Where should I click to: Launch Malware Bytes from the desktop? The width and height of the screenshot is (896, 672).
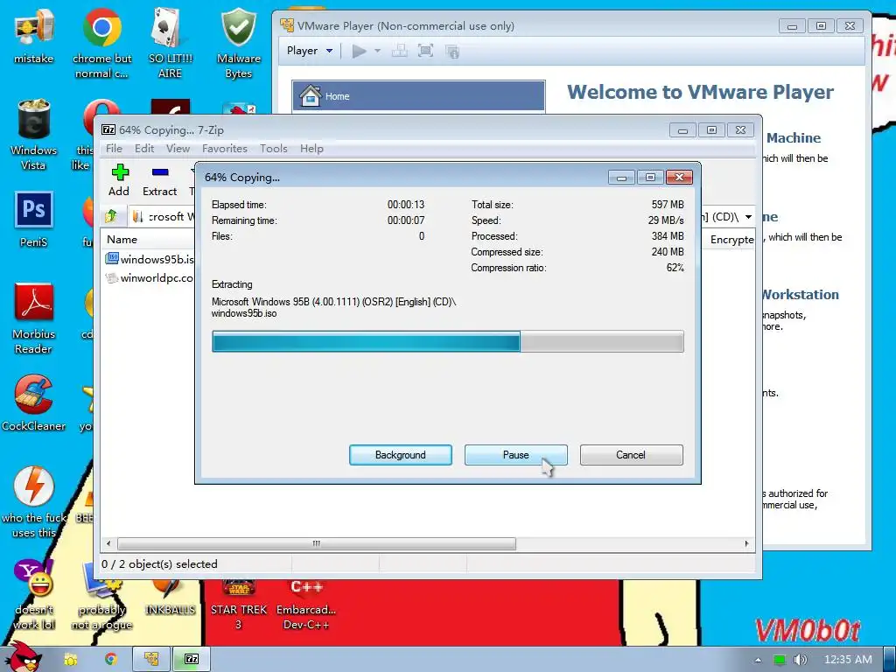pos(239,43)
